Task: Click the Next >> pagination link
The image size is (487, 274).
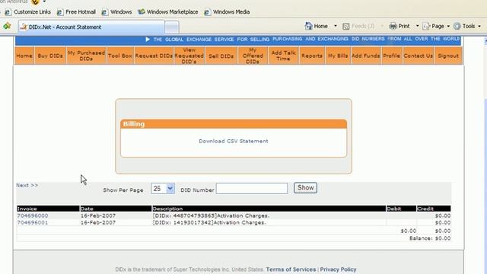Action: pos(27,185)
